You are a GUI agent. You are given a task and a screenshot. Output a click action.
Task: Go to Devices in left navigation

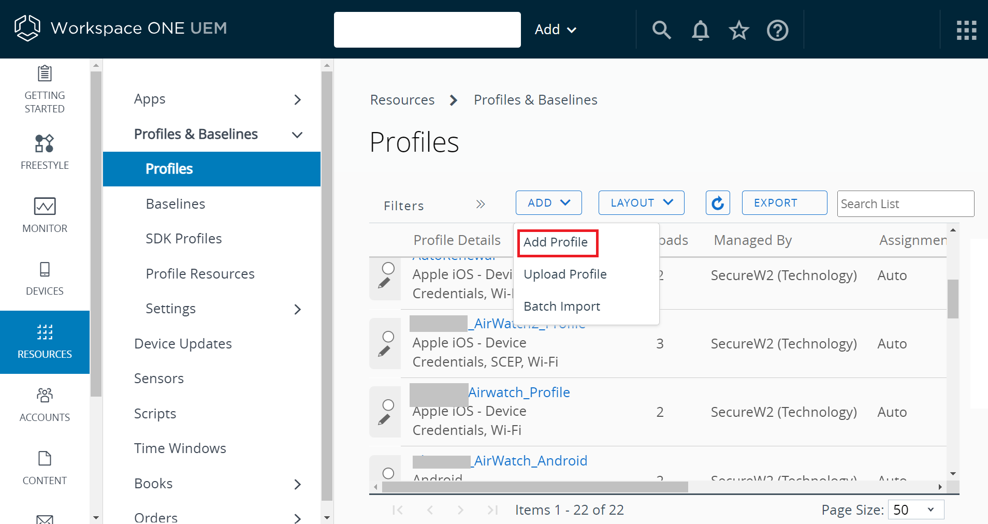(x=45, y=279)
